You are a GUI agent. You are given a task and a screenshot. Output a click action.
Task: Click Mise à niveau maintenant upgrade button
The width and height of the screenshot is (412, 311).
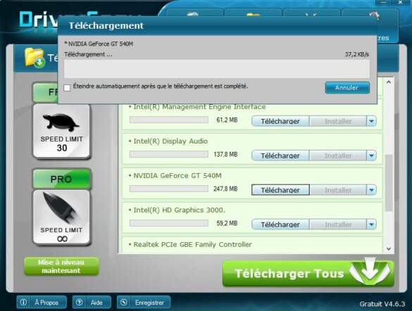[x=61, y=267]
